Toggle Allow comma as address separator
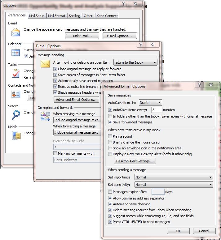Screen dimensions: 221x240 [x=110, y=198]
